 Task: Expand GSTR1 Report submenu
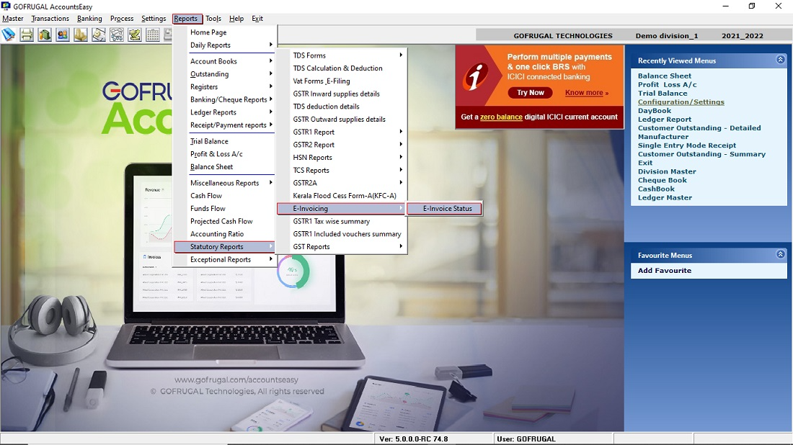pos(342,132)
